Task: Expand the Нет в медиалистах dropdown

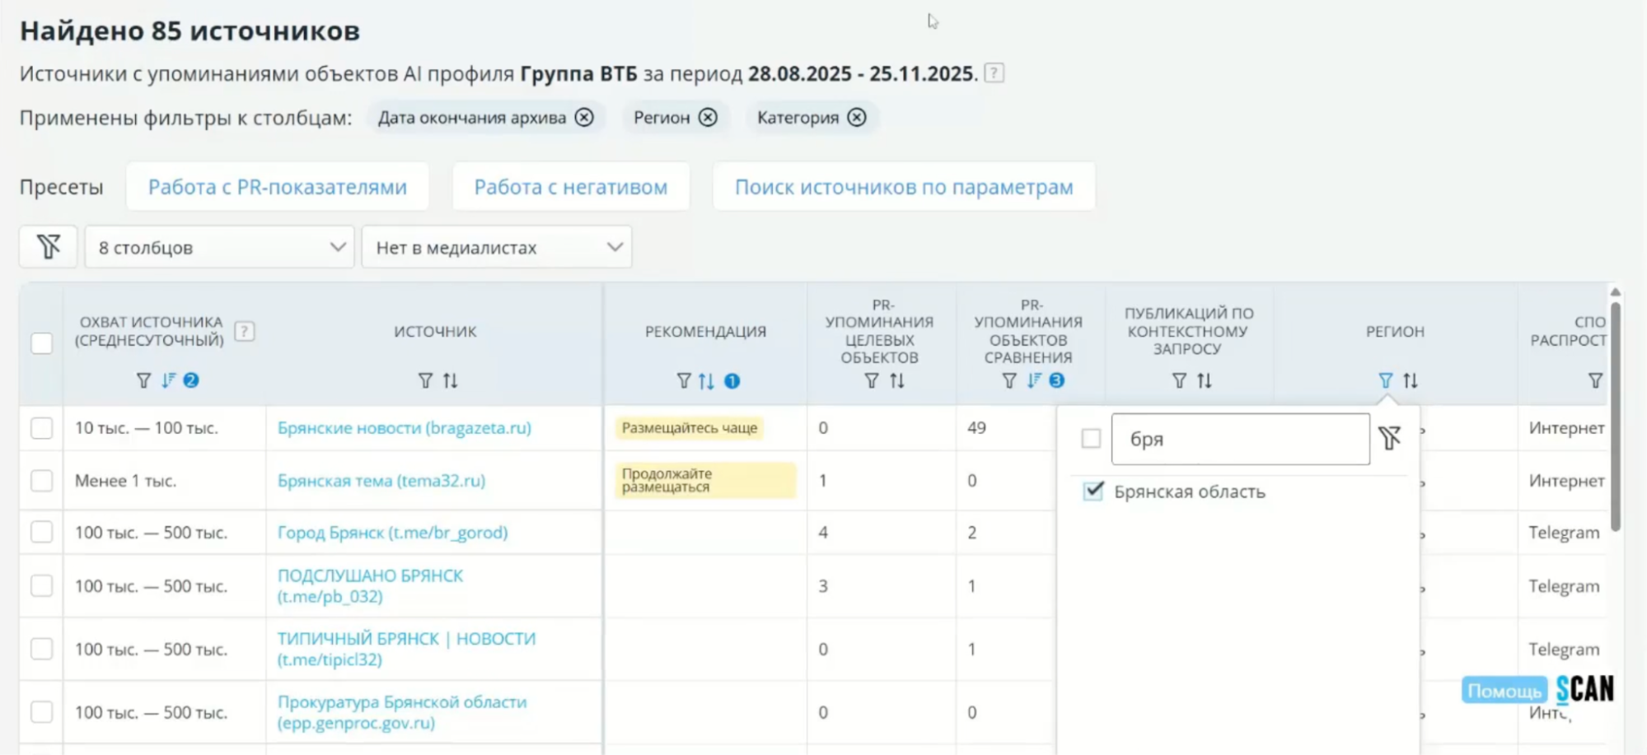Action: (497, 247)
